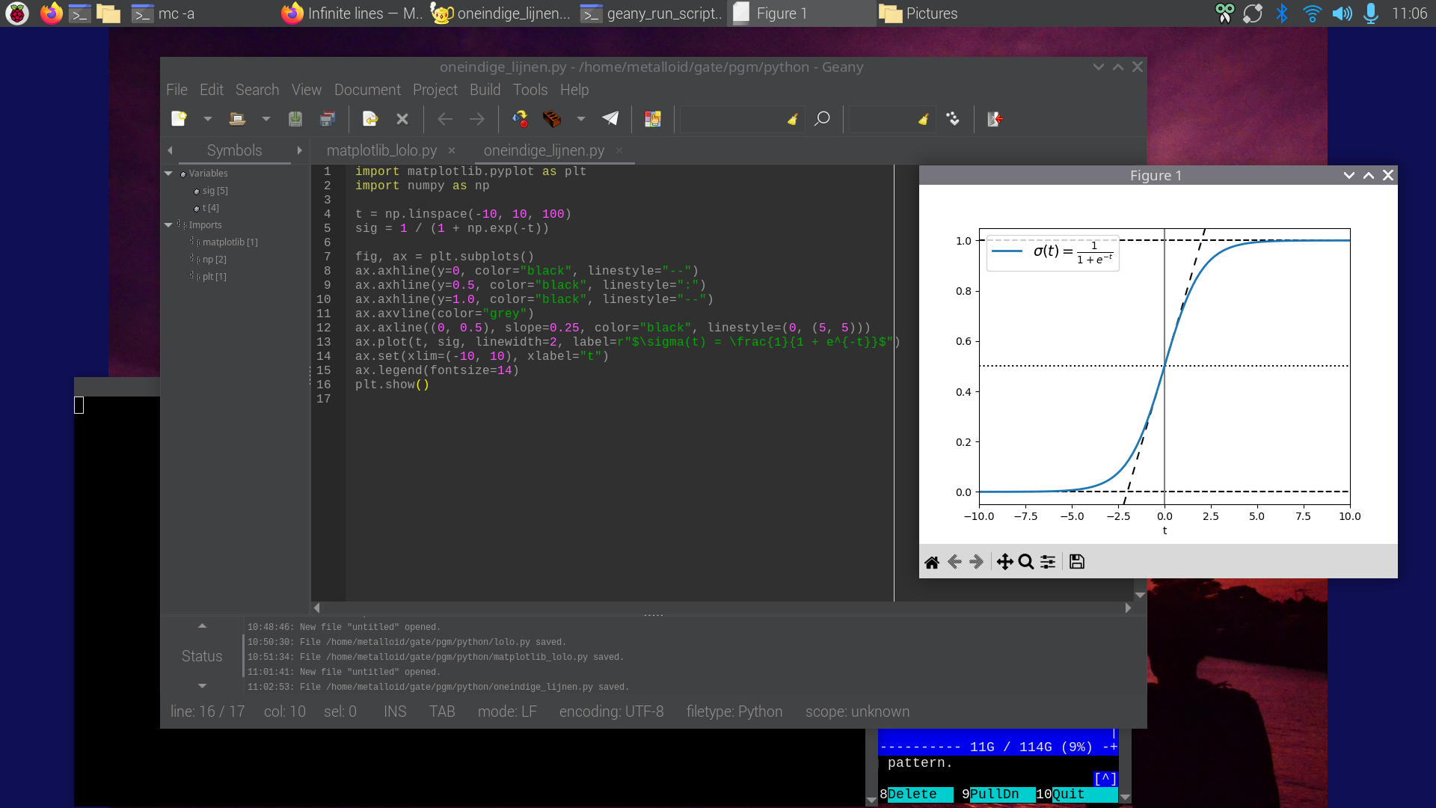
Task: Click the matplotlib Zoom magnifier tool
Action: click(x=1026, y=562)
